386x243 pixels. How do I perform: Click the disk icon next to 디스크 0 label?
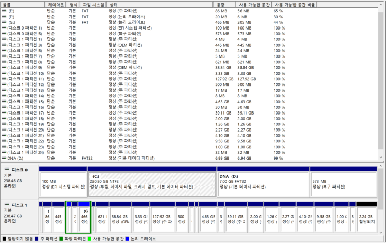pos(7,169)
